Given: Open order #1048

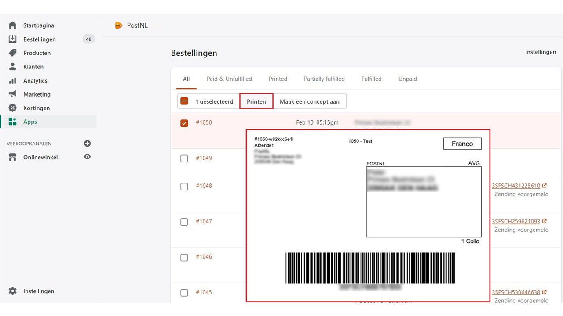Looking at the screenshot, I should click(204, 186).
